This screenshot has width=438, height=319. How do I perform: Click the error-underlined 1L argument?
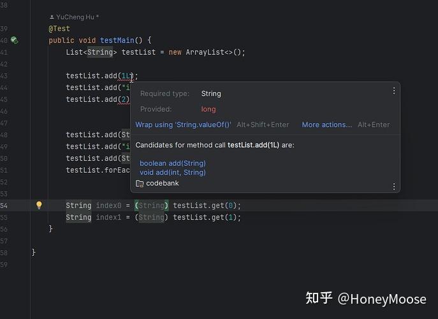pyautogui.click(x=126, y=76)
